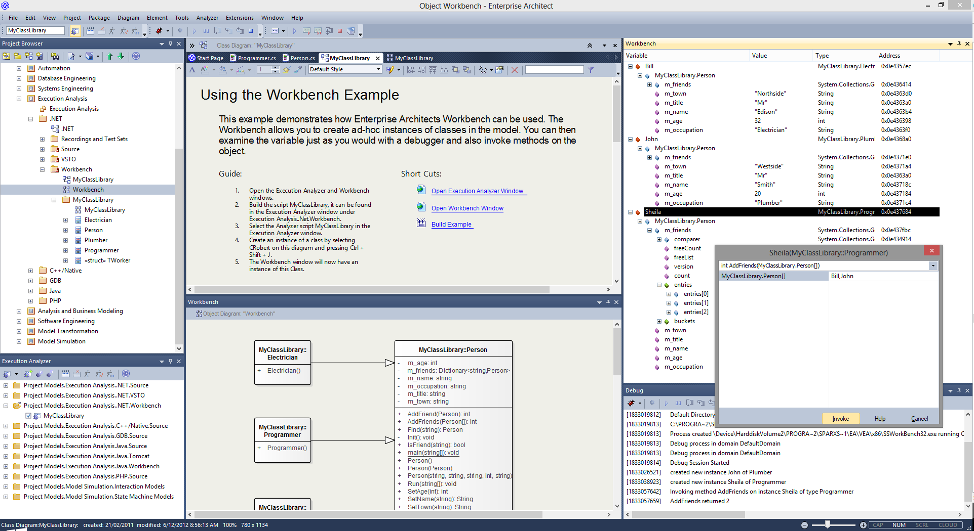Click the green move-up arrow in Project Browser

(x=110, y=56)
